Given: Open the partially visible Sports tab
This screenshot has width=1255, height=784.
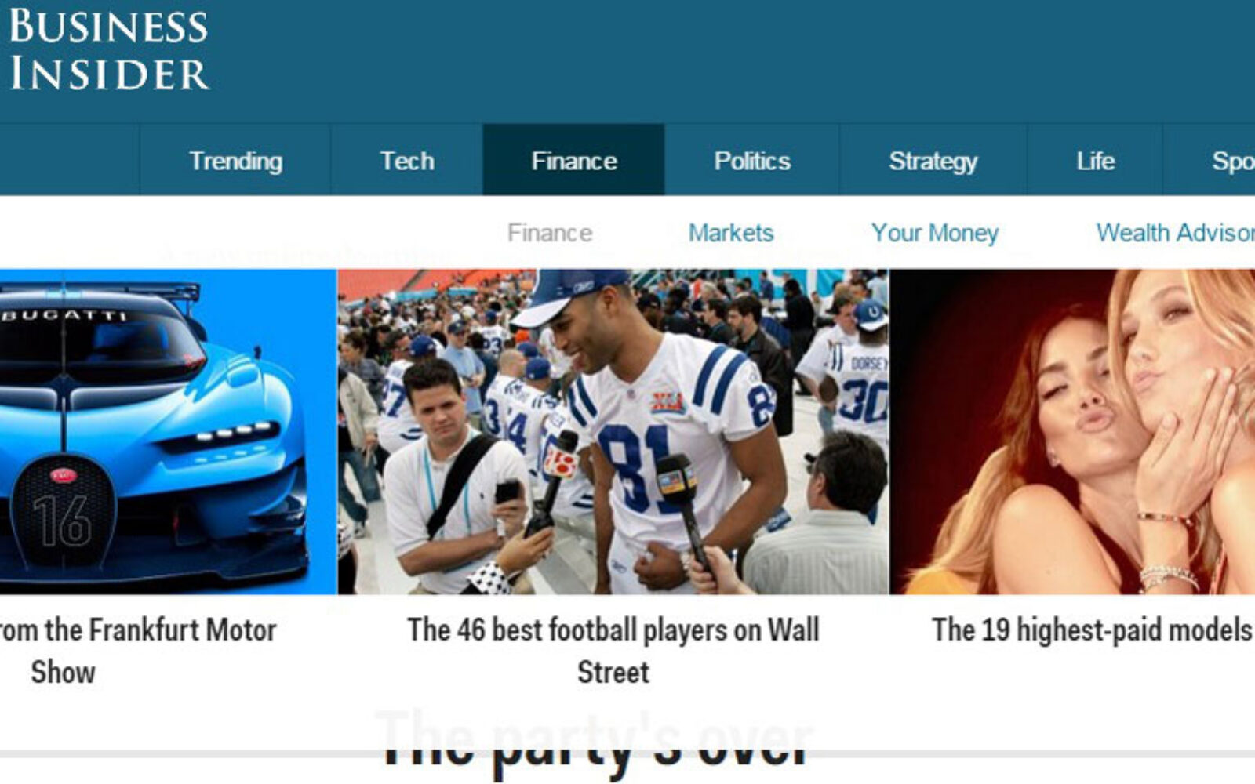Looking at the screenshot, I should (1210, 160).
